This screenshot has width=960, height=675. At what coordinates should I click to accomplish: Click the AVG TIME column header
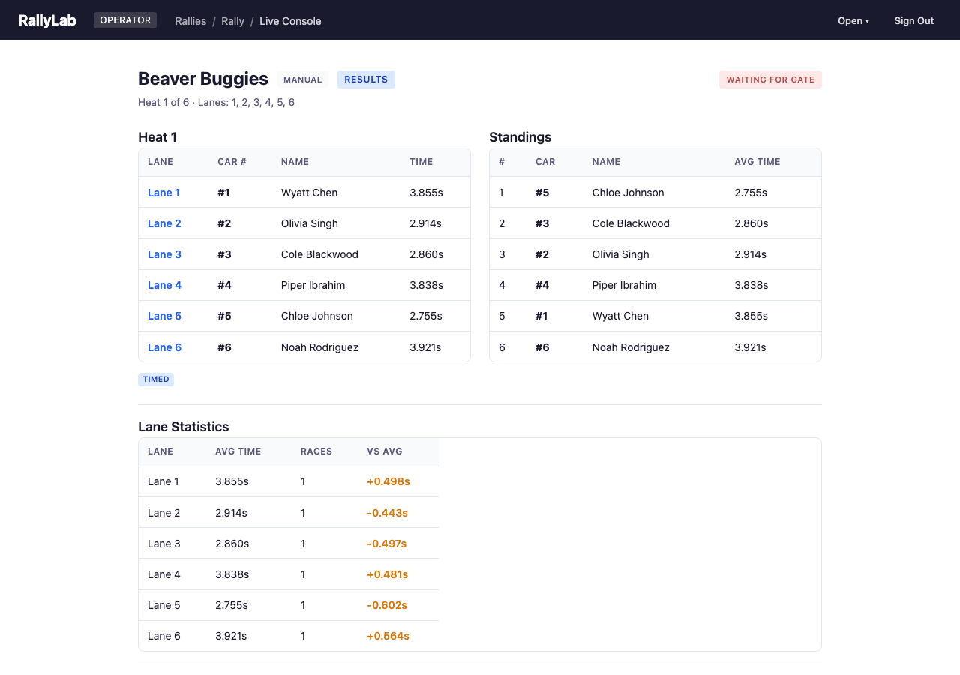(x=757, y=162)
